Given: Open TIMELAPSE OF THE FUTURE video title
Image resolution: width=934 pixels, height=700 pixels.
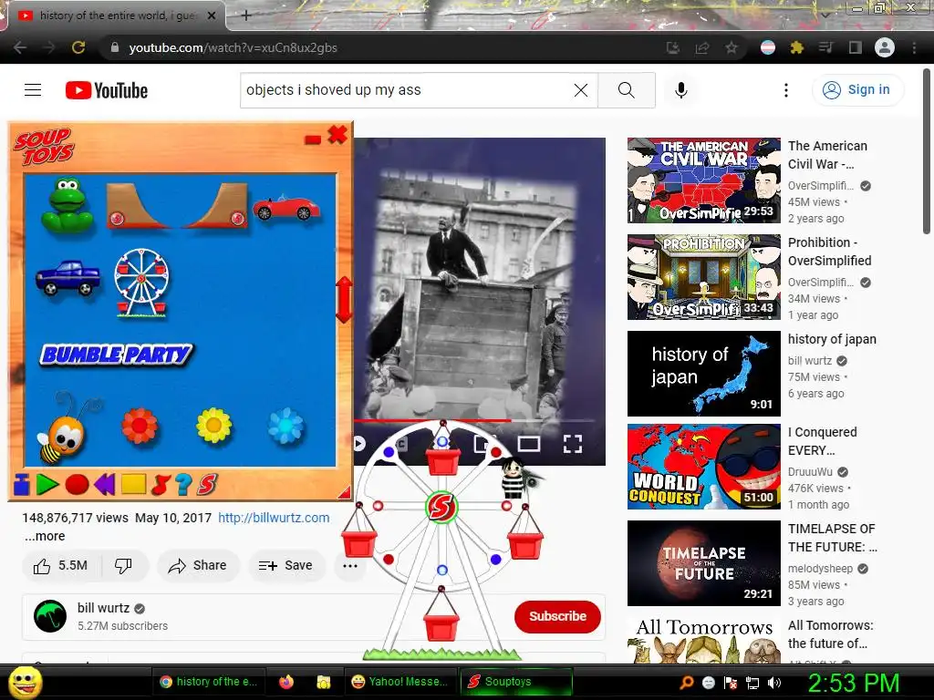Looking at the screenshot, I should tap(833, 538).
